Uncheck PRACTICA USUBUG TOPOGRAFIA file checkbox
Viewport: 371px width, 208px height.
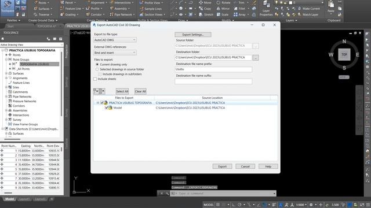pyautogui.click(x=102, y=103)
